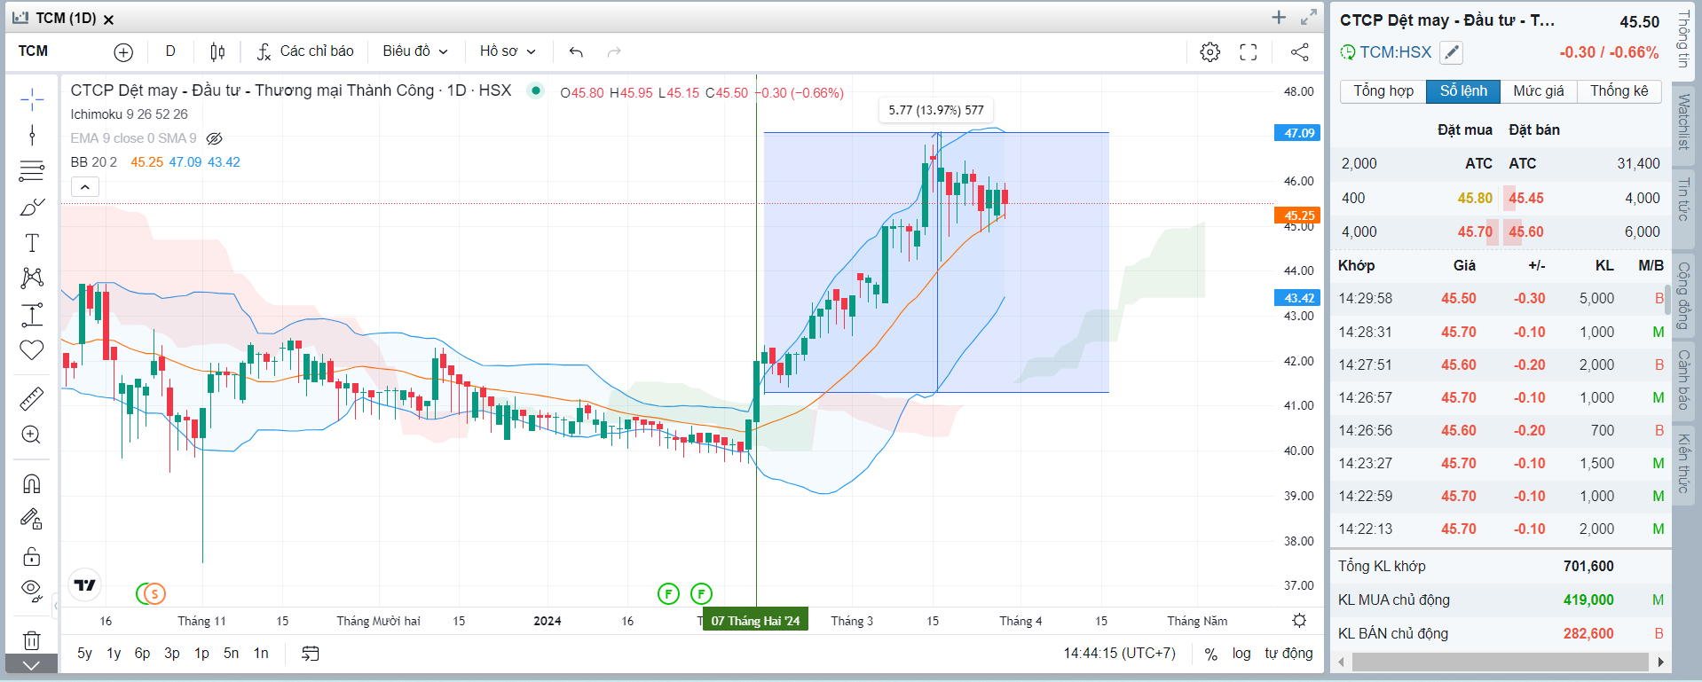
Task: Open the Fibonacci and Gann tools
Action: click(x=32, y=170)
